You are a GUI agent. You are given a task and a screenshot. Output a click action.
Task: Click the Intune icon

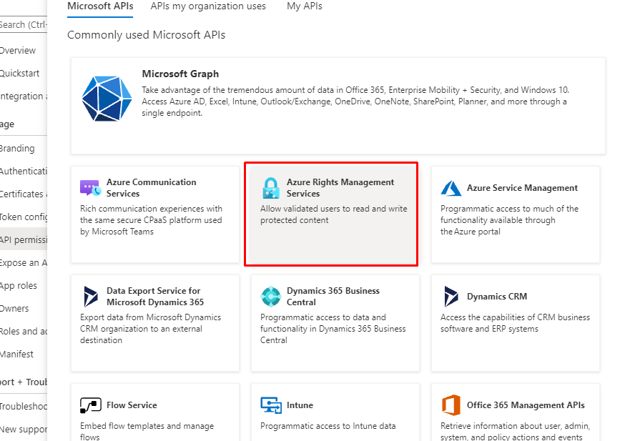coord(270,405)
